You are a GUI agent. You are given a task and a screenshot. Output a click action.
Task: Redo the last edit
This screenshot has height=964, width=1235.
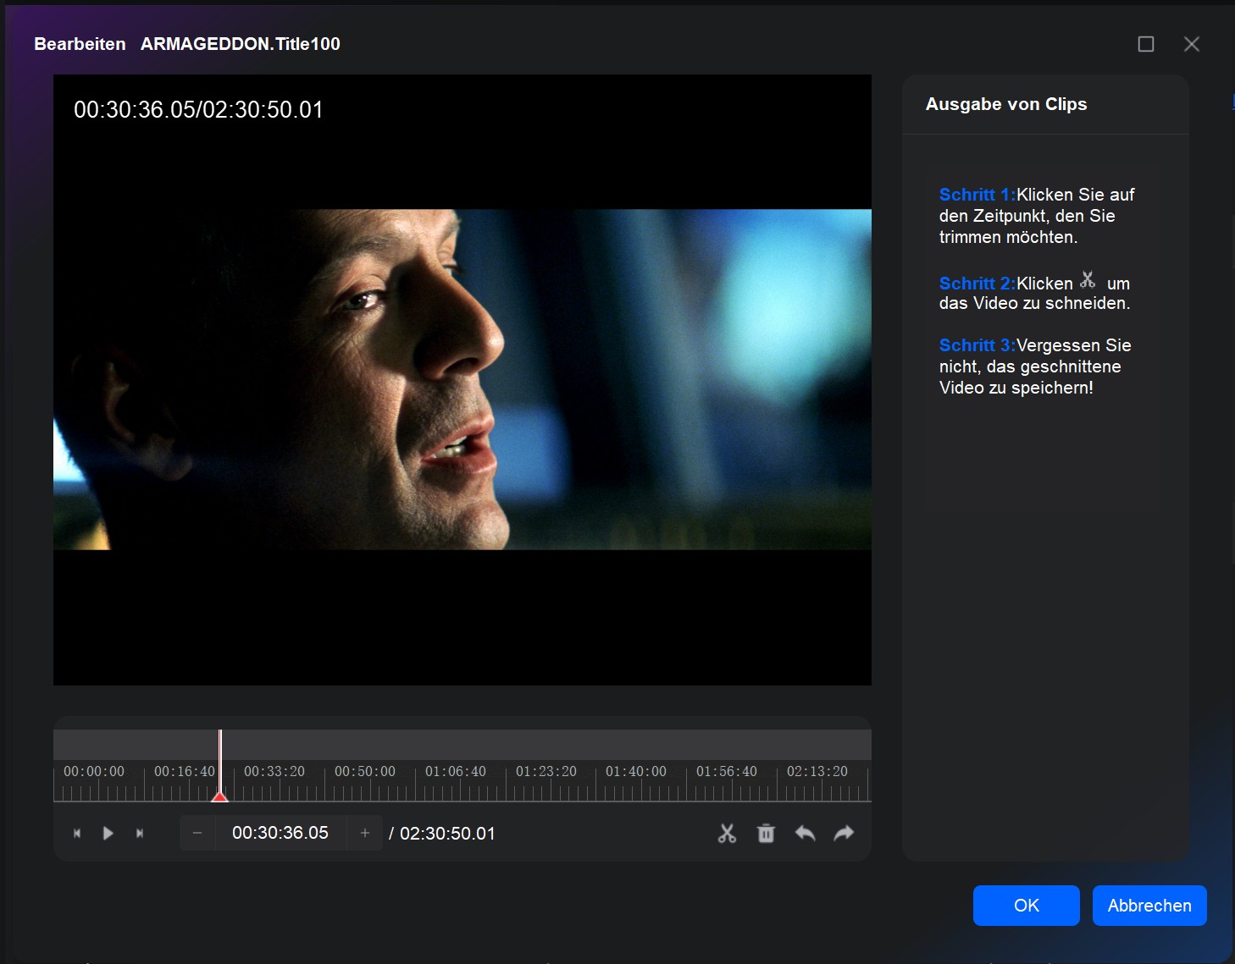coord(844,834)
